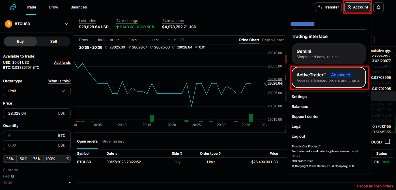Click the Gemini logo icon
The width and height of the screenshot is (396, 190).
(x=13, y=7)
